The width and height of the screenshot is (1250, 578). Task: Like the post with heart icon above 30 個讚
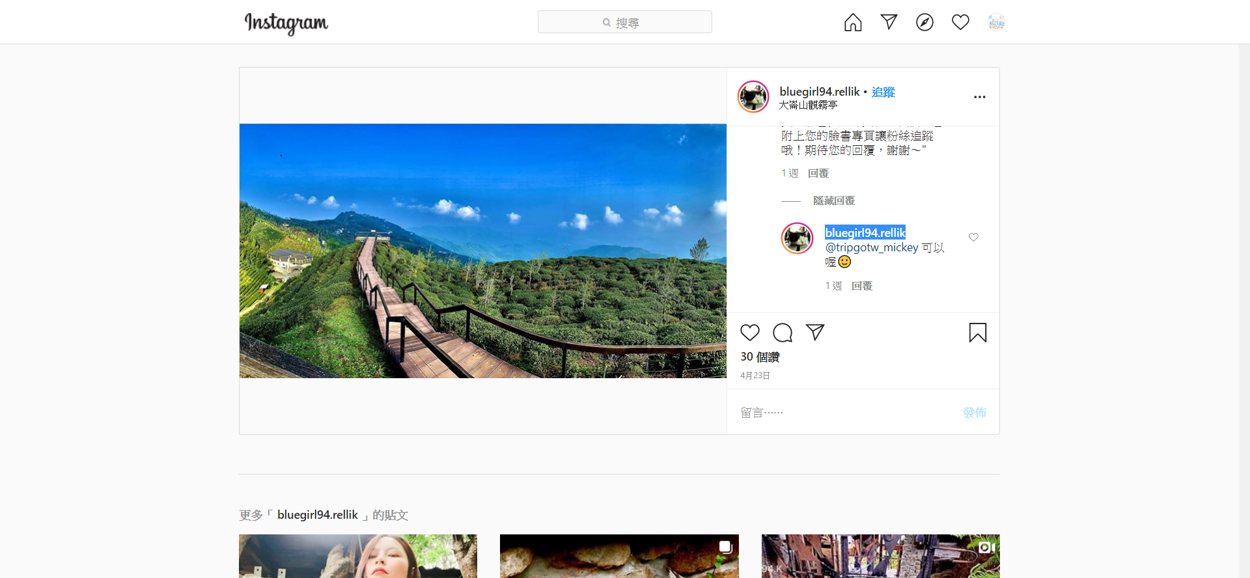(x=750, y=333)
